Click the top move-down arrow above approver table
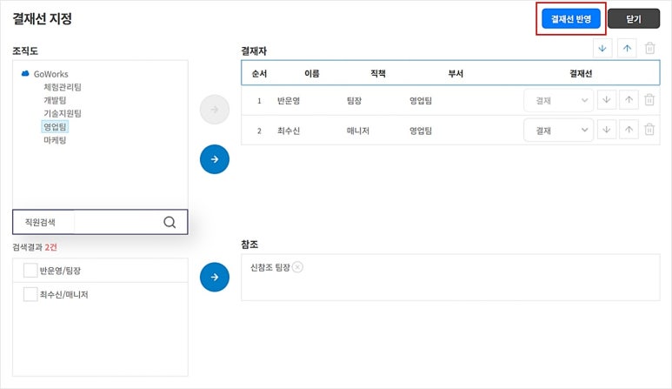Viewport: 672px width, 389px height. [x=604, y=48]
